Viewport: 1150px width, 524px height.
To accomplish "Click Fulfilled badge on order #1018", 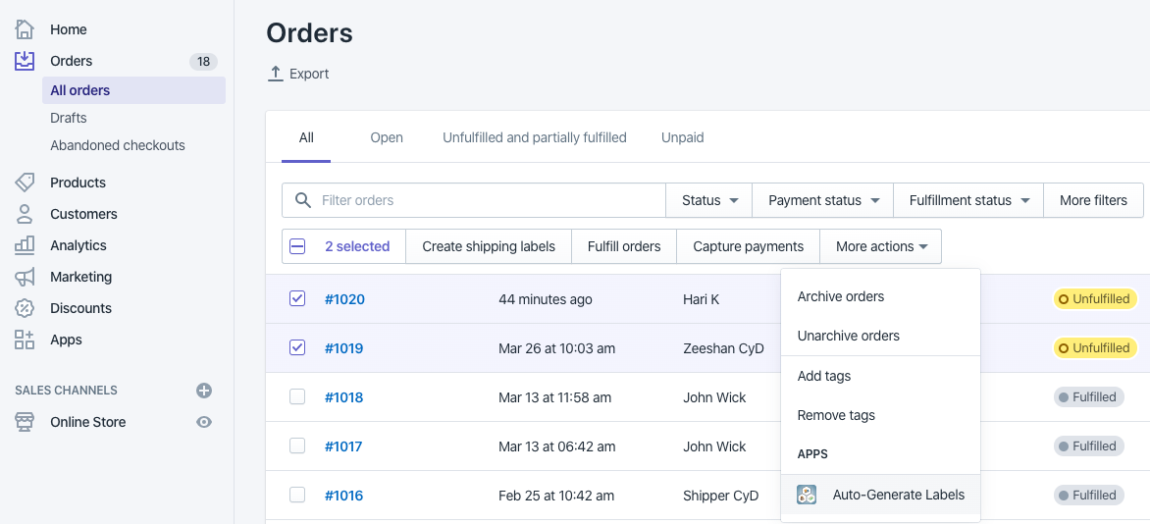I will (1089, 397).
